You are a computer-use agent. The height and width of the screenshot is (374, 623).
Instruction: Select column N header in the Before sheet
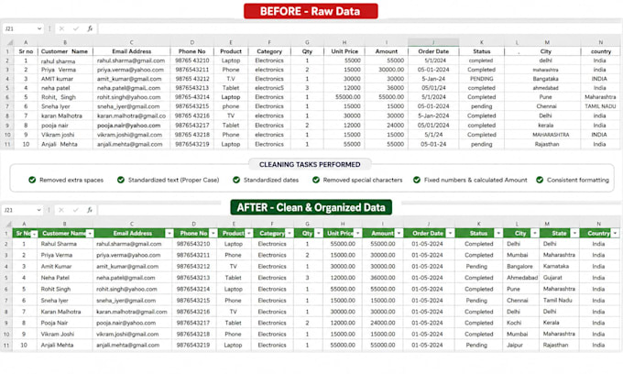601,42
